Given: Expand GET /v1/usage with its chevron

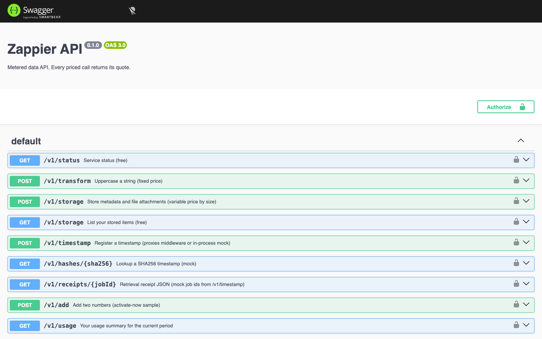Looking at the screenshot, I should (x=526, y=325).
